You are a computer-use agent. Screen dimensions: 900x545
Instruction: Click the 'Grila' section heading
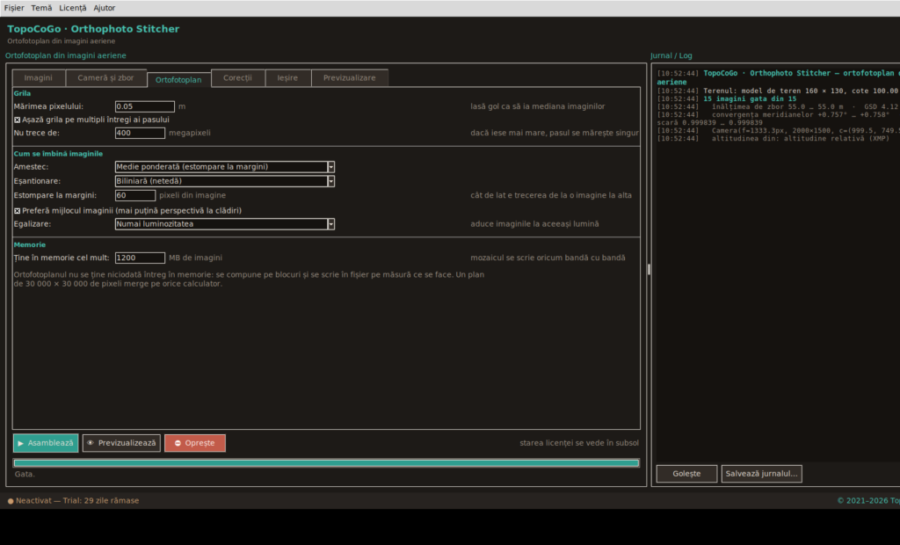coord(22,93)
